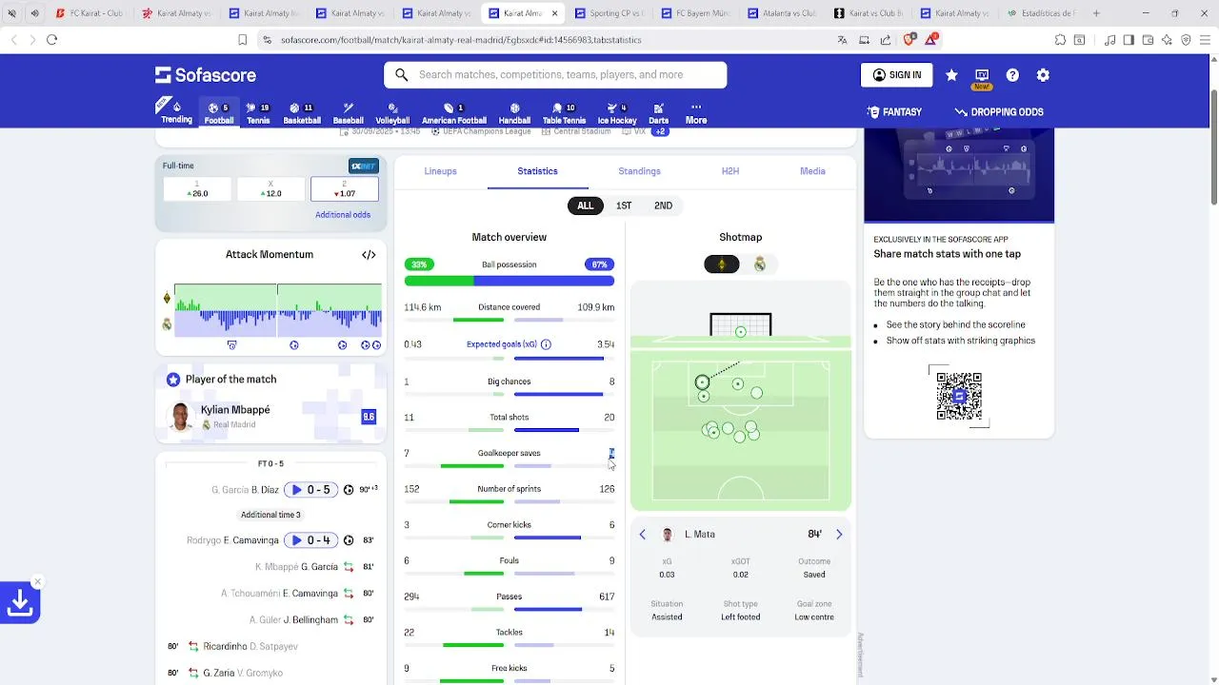Click the draw odds 12.0

[271, 189]
